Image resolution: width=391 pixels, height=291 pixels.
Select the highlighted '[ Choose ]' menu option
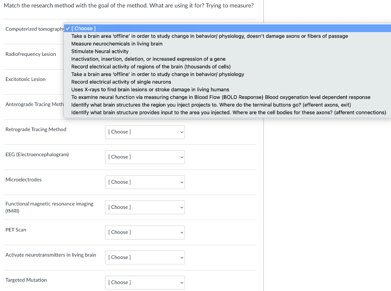click(228, 28)
